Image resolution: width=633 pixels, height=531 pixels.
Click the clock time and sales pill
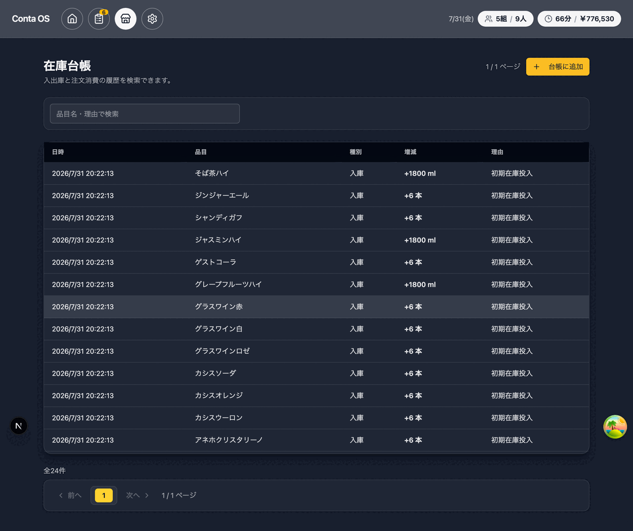click(x=579, y=19)
